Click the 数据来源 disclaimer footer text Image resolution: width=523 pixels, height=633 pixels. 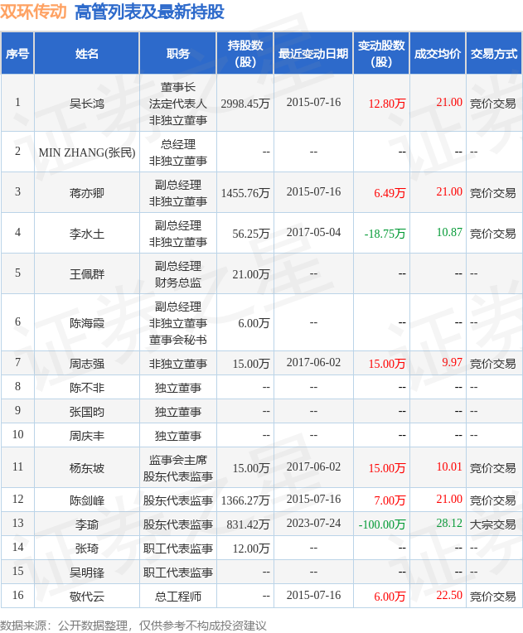click(133, 626)
